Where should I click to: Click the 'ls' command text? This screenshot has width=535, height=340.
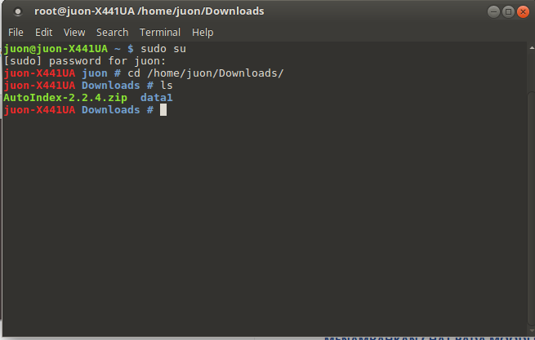click(x=167, y=86)
